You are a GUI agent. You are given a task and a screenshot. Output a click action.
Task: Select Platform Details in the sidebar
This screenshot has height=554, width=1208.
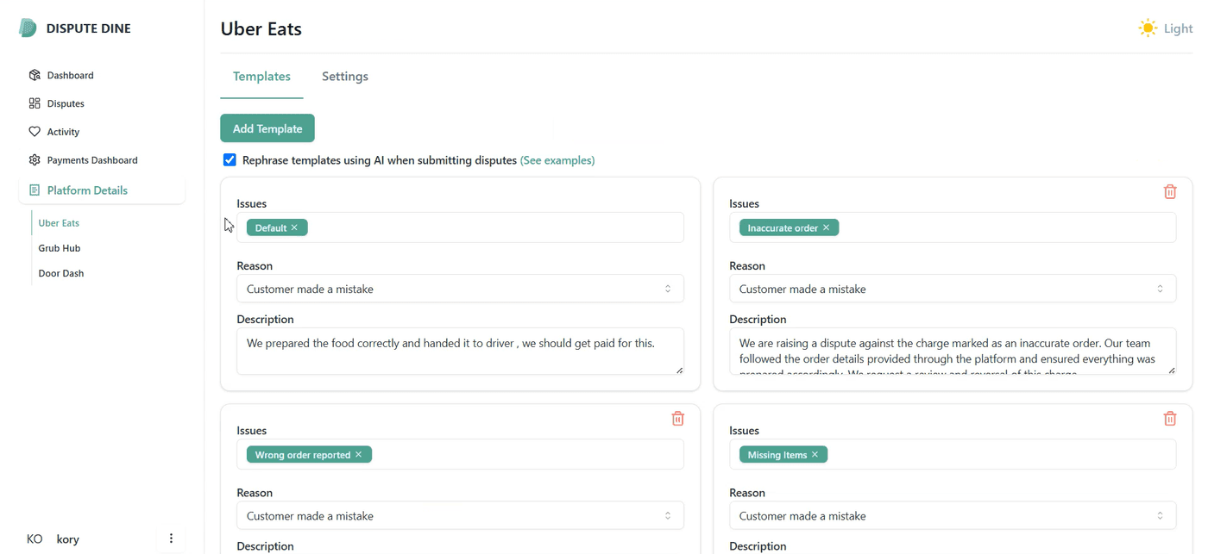(x=102, y=190)
